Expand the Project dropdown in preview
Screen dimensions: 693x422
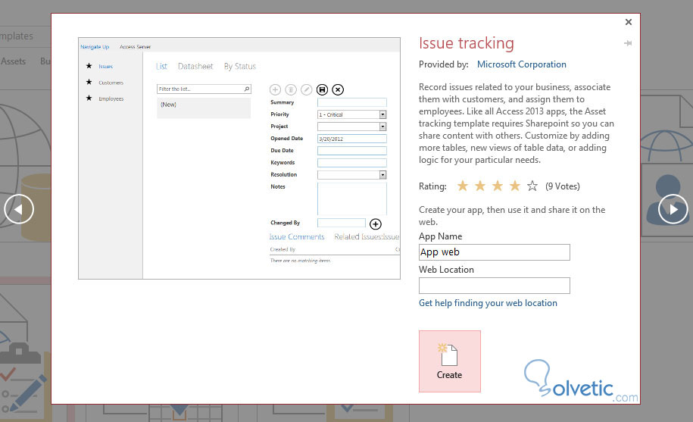(x=382, y=127)
